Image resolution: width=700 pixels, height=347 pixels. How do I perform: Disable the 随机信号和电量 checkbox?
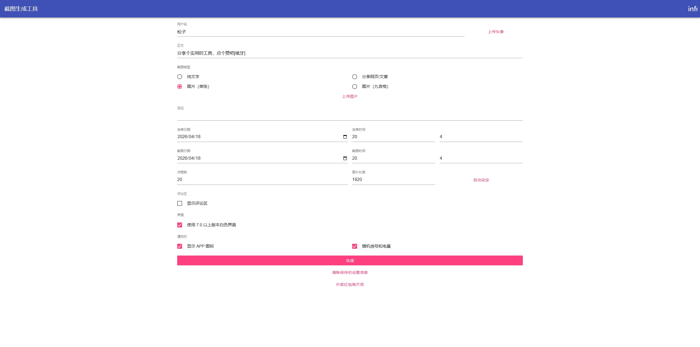pos(355,246)
